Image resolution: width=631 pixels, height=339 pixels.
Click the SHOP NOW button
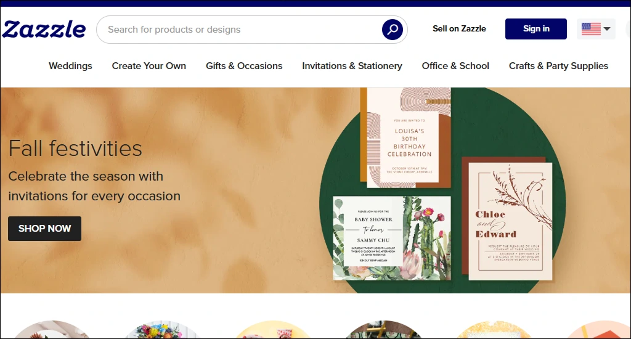[x=44, y=229]
